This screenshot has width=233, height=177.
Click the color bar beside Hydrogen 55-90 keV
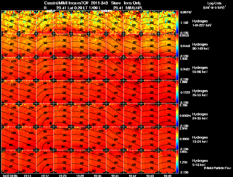177,69
